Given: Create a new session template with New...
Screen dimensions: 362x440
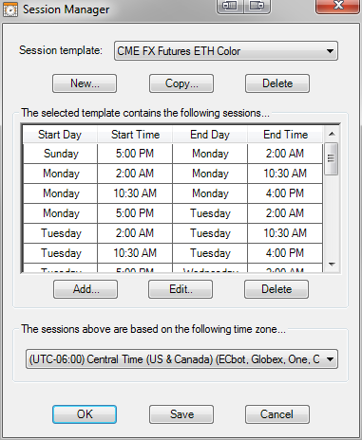Looking at the screenshot, I should (85, 83).
